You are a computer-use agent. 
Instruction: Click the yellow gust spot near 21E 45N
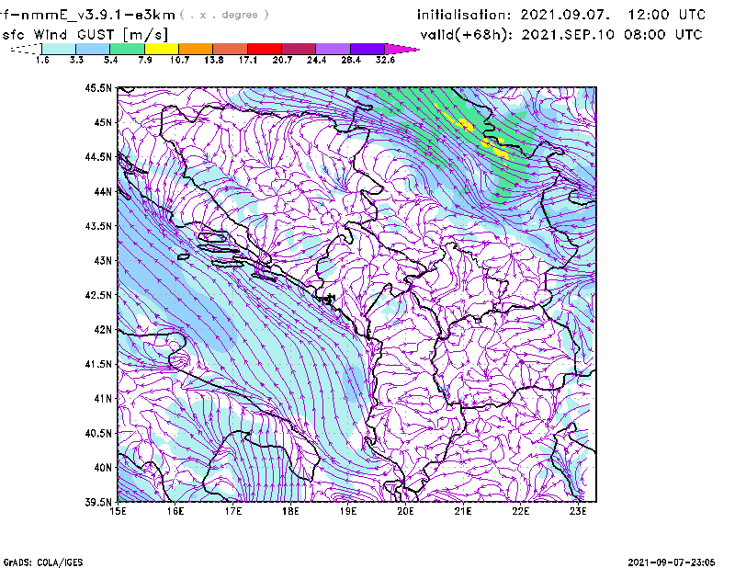click(464, 124)
